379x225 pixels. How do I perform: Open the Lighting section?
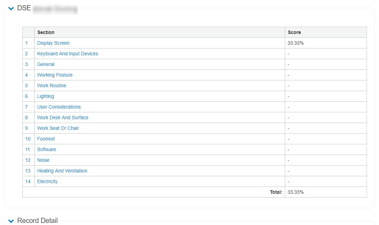point(45,96)
